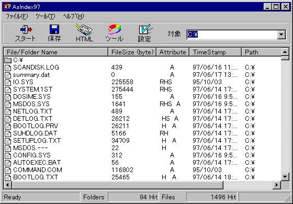Click file icon beside SUHDLOG.DAT

pyautogui.click(x=8, y=133)
